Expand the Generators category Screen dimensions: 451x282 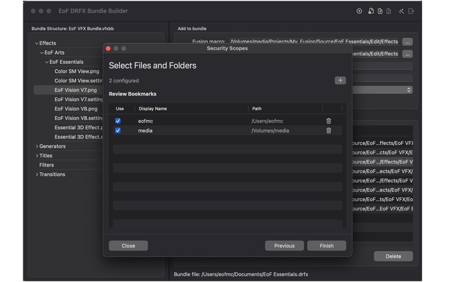[37, 146]
